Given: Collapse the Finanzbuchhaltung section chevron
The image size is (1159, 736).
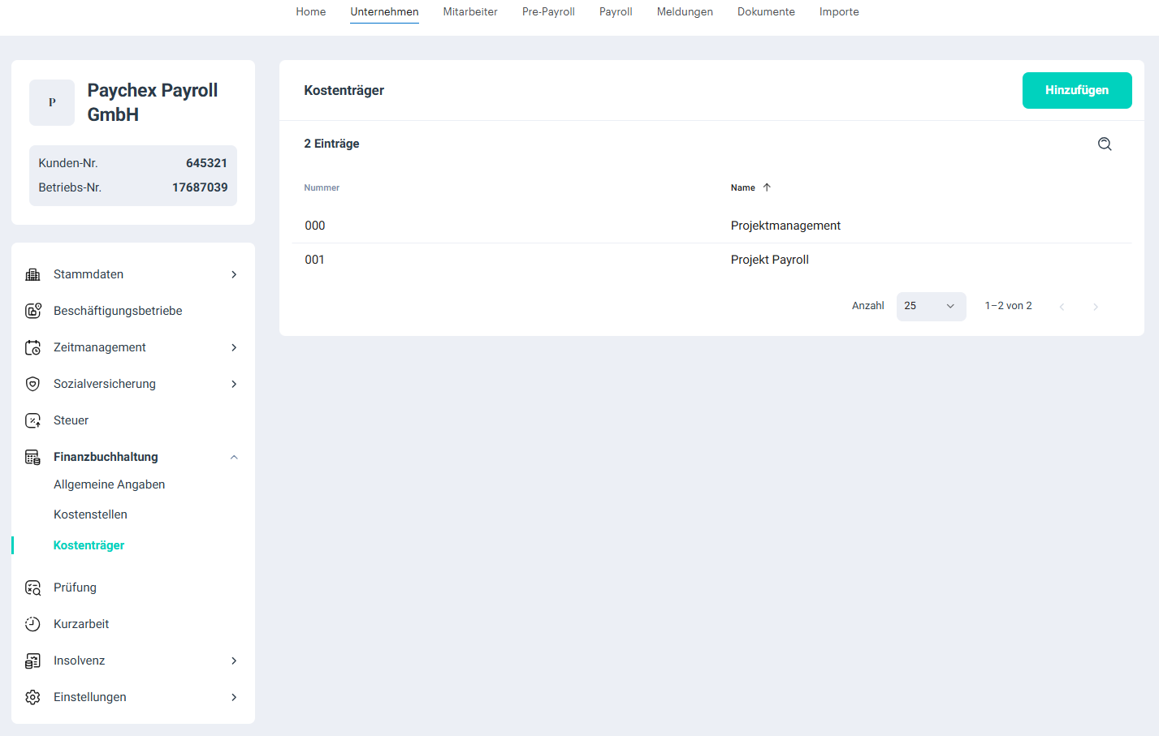Looking at the screenshot, I should click(x=234, y=457).
